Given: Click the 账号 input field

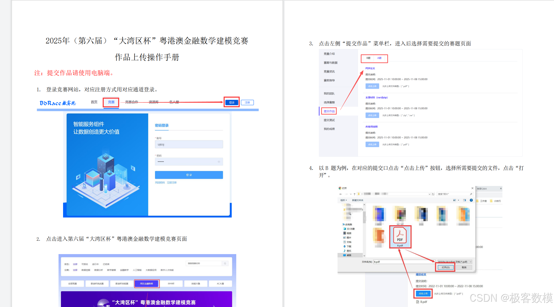Looking at the screenshot, I should coord(189,145).
